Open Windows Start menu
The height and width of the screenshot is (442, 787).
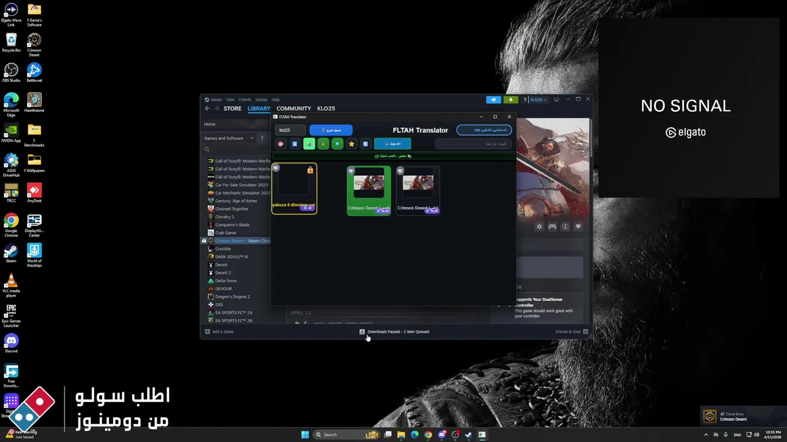305,435
